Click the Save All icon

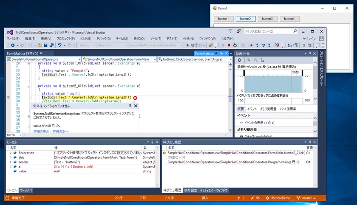51,45
